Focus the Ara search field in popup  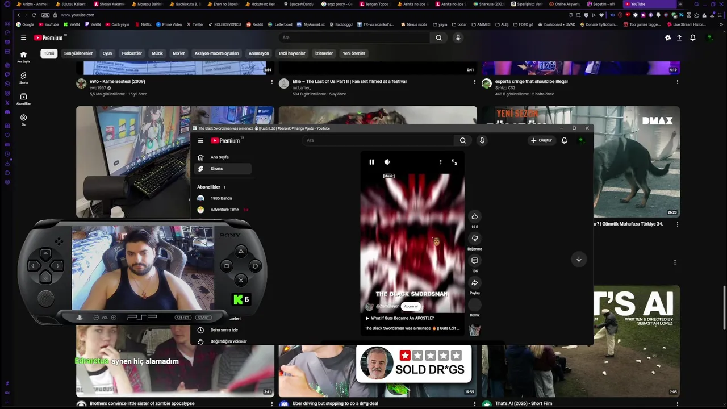point(378,140)
